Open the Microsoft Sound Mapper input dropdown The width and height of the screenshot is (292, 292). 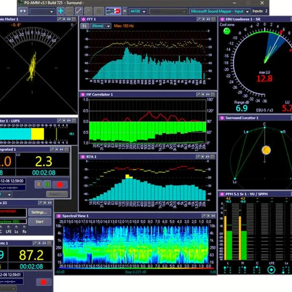coord(220,11)
